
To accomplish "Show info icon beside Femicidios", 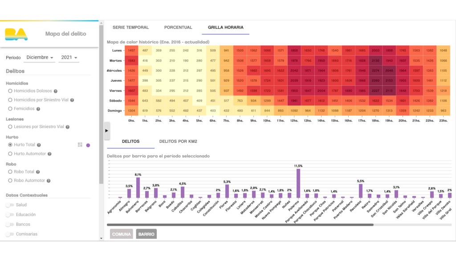I will [x=38, y=109].
